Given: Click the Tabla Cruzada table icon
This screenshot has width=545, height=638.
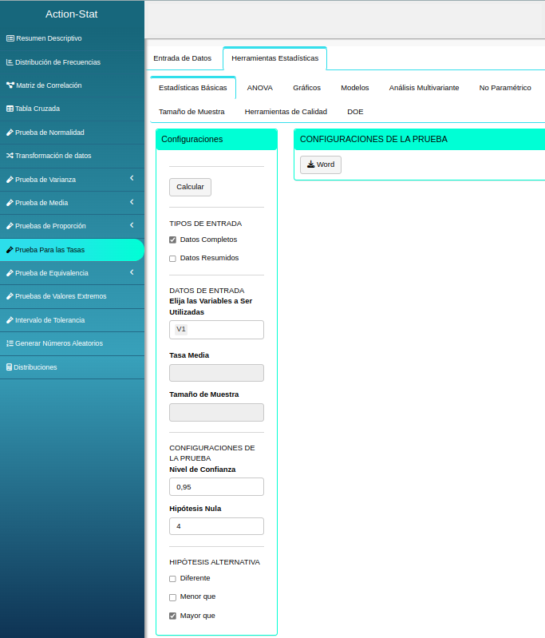Looking at the screenshot, I should 10,109.
